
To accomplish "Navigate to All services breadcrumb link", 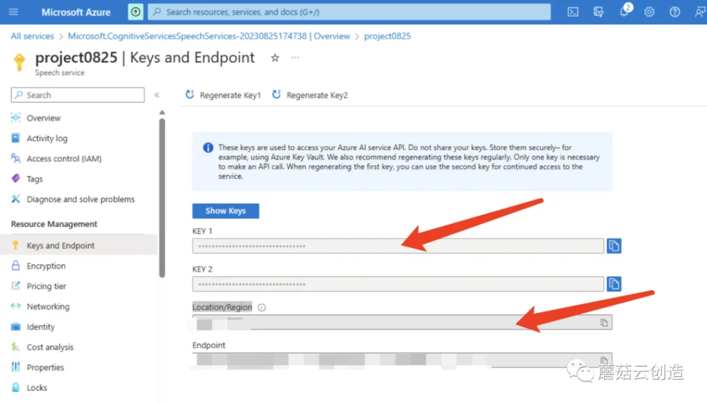I will click(x=32, y=36).
